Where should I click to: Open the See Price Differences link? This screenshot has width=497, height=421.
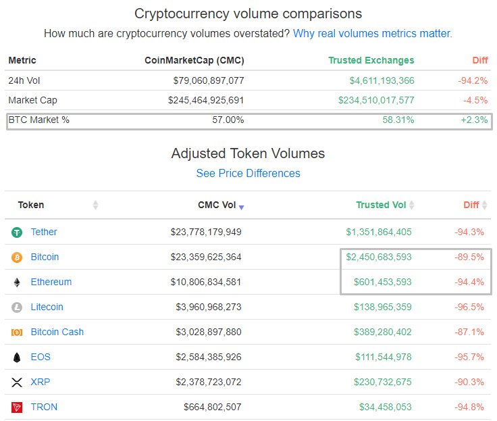[x=248, y=173]
